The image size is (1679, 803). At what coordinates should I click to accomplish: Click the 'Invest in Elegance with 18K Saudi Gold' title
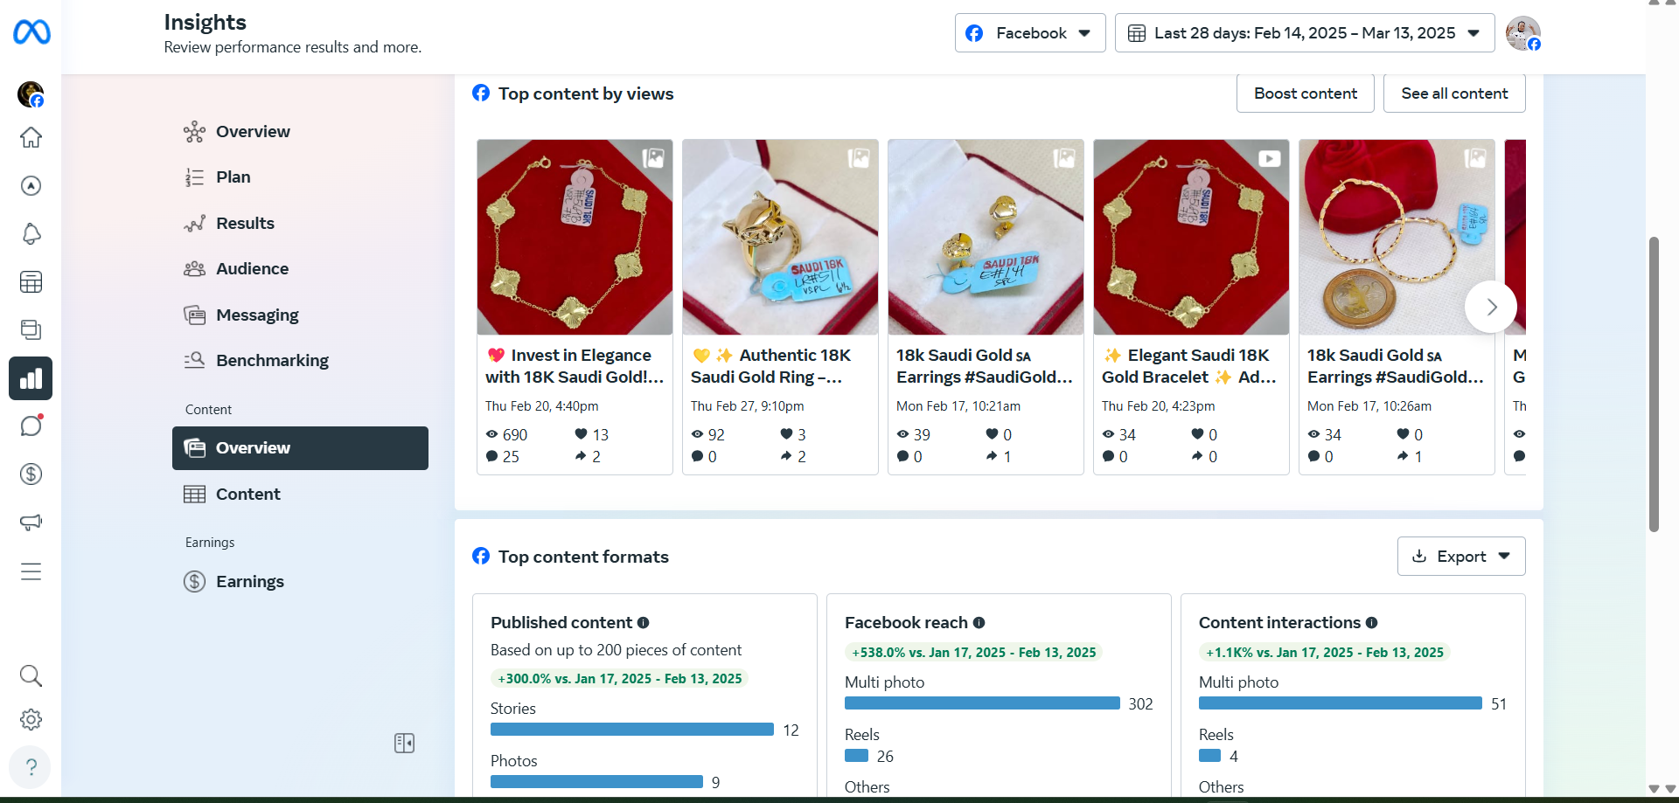(x=575, y=366)
